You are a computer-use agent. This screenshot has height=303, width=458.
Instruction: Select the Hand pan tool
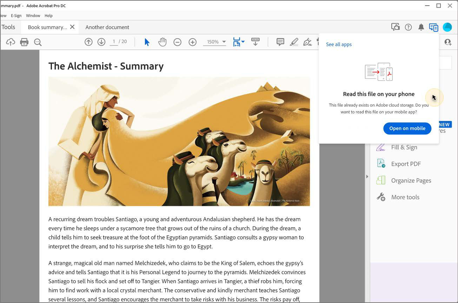point(162,42)
